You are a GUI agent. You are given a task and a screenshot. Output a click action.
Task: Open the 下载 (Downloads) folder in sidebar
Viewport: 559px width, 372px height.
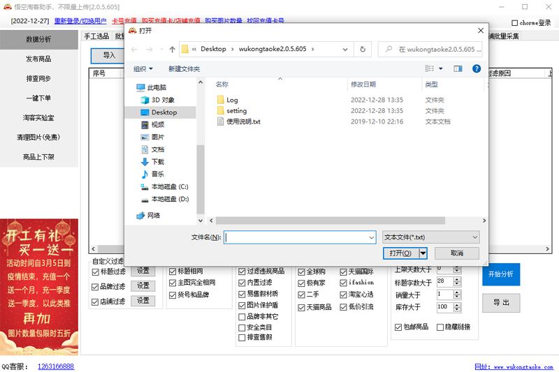click(x=157, y=161)
